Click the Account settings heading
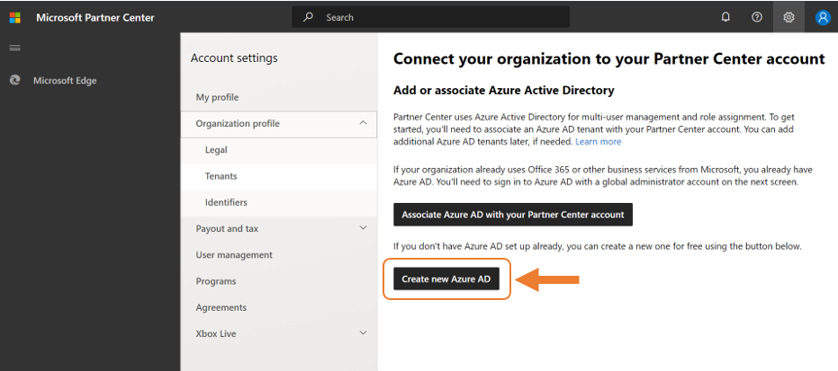838x371 pixels. pos(234,58)
